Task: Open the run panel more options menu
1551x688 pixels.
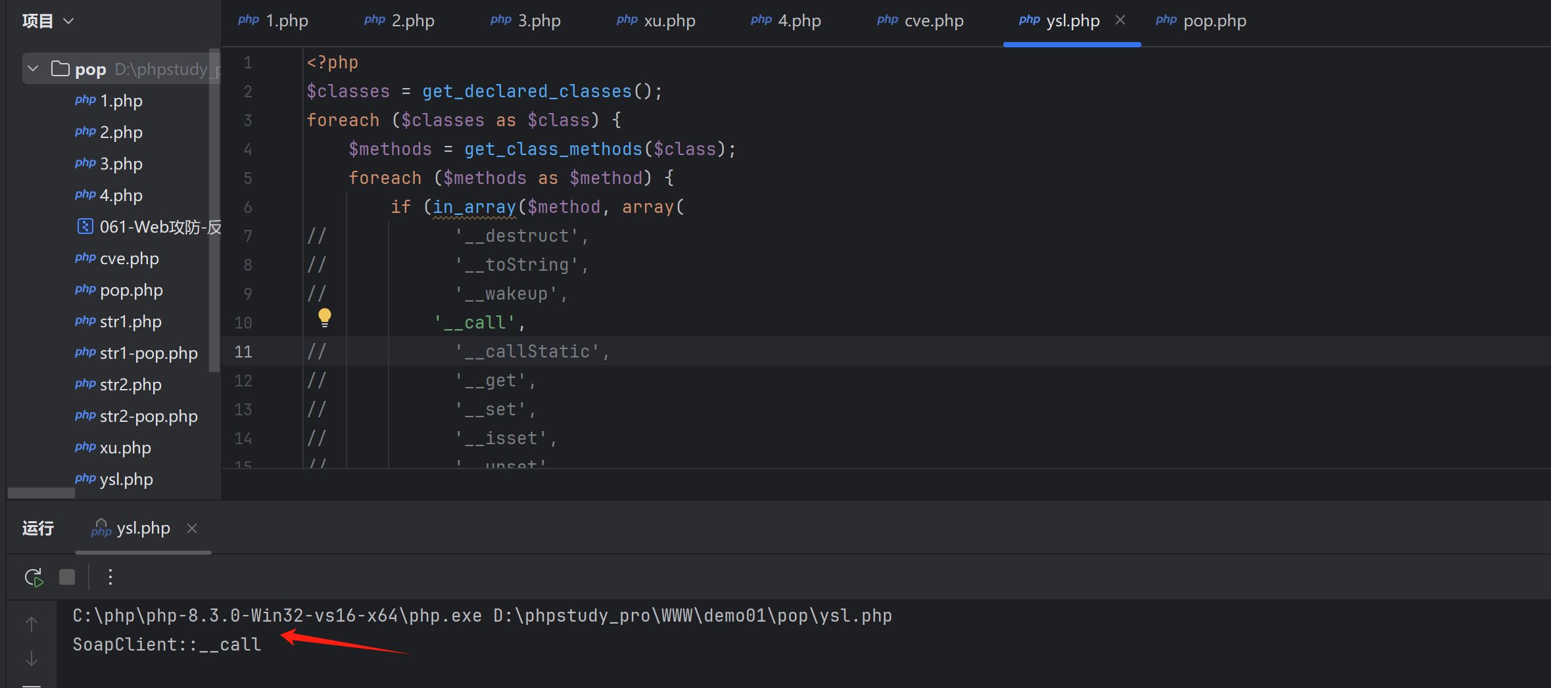Action: 110,578
